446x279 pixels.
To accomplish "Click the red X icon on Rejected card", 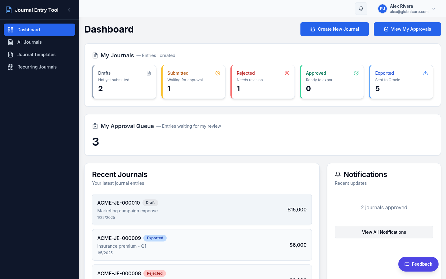I will click(x=287, y=73).
